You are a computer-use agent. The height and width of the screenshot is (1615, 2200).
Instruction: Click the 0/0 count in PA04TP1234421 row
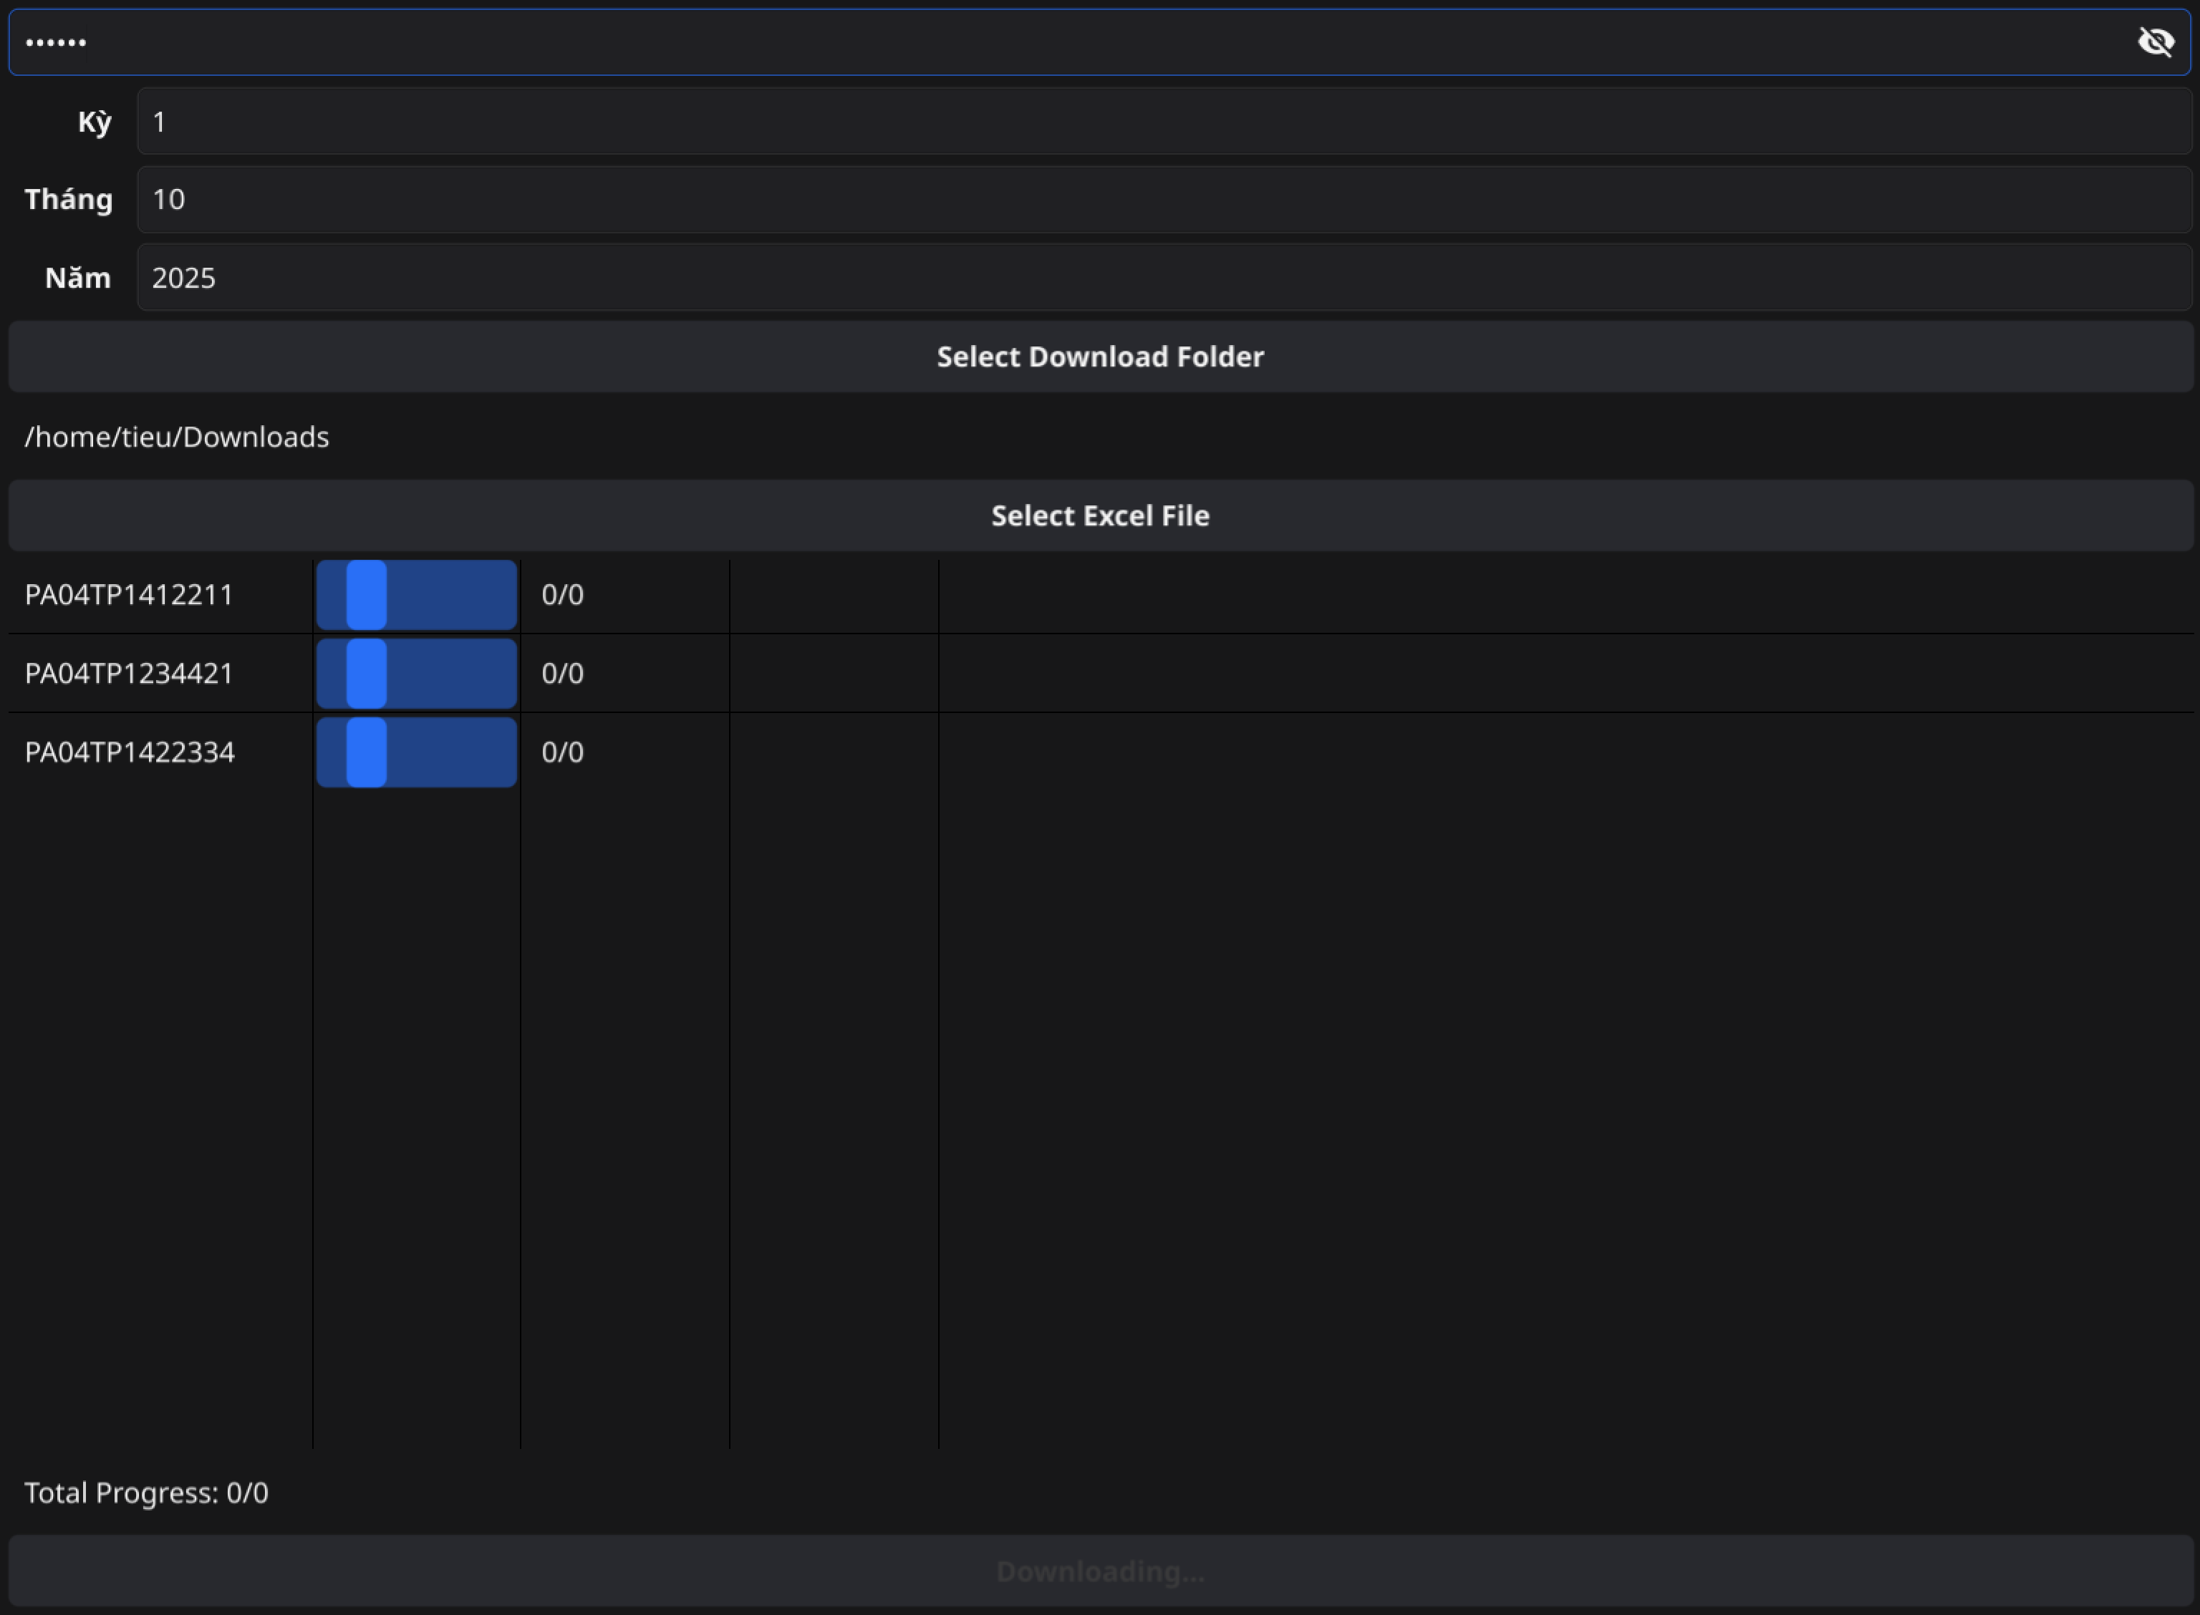[562, 674]
